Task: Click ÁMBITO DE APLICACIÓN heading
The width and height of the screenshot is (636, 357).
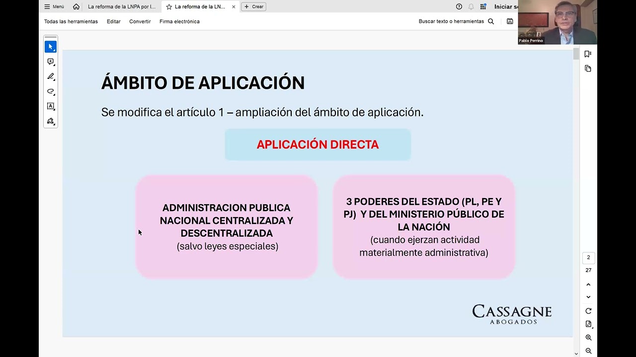Action: [x=203, y=82]
